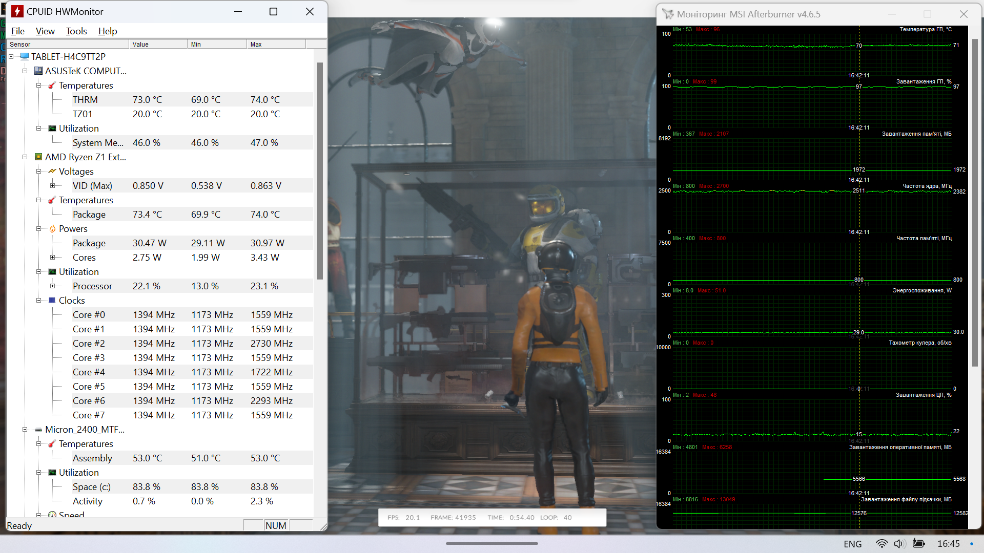Viewport: 984px width, 553px height.
Task: Click the AMD Ryzen Z1 processor icon
Action: pyautogui.click(x=38, y=157)
